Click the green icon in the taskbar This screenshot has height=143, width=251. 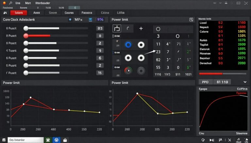[48, 140]
